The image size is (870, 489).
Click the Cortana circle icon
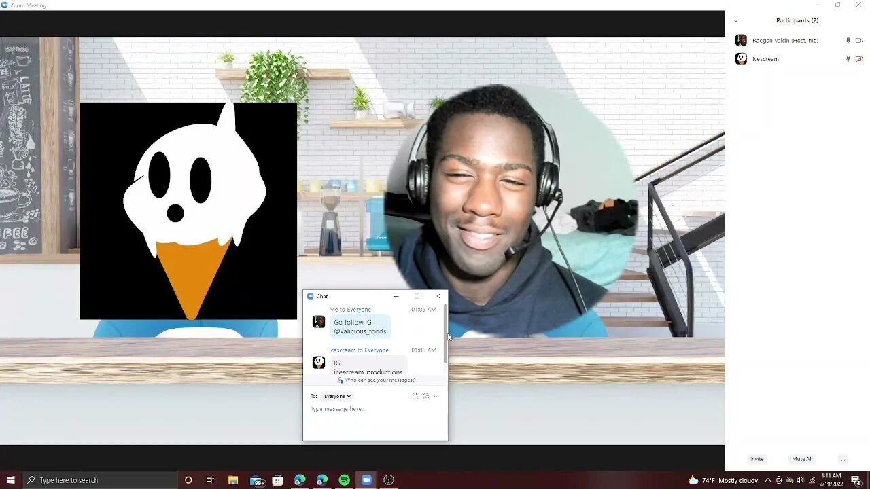click(x=188, y=480)
